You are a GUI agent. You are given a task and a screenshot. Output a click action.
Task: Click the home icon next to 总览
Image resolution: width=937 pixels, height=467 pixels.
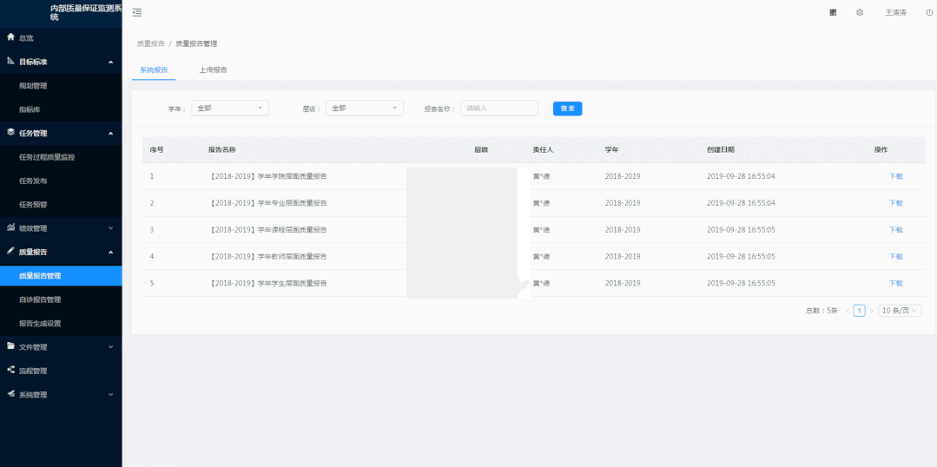coord(10,37)
